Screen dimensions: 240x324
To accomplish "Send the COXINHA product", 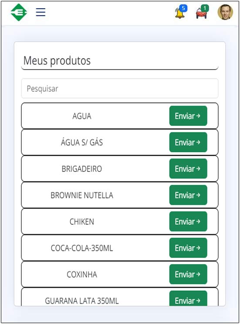I will 188,274.
